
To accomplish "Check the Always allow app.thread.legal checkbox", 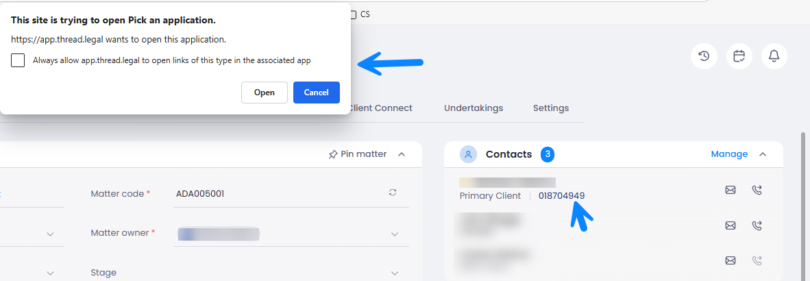I will pyautogui.click(x=18, y=60).
